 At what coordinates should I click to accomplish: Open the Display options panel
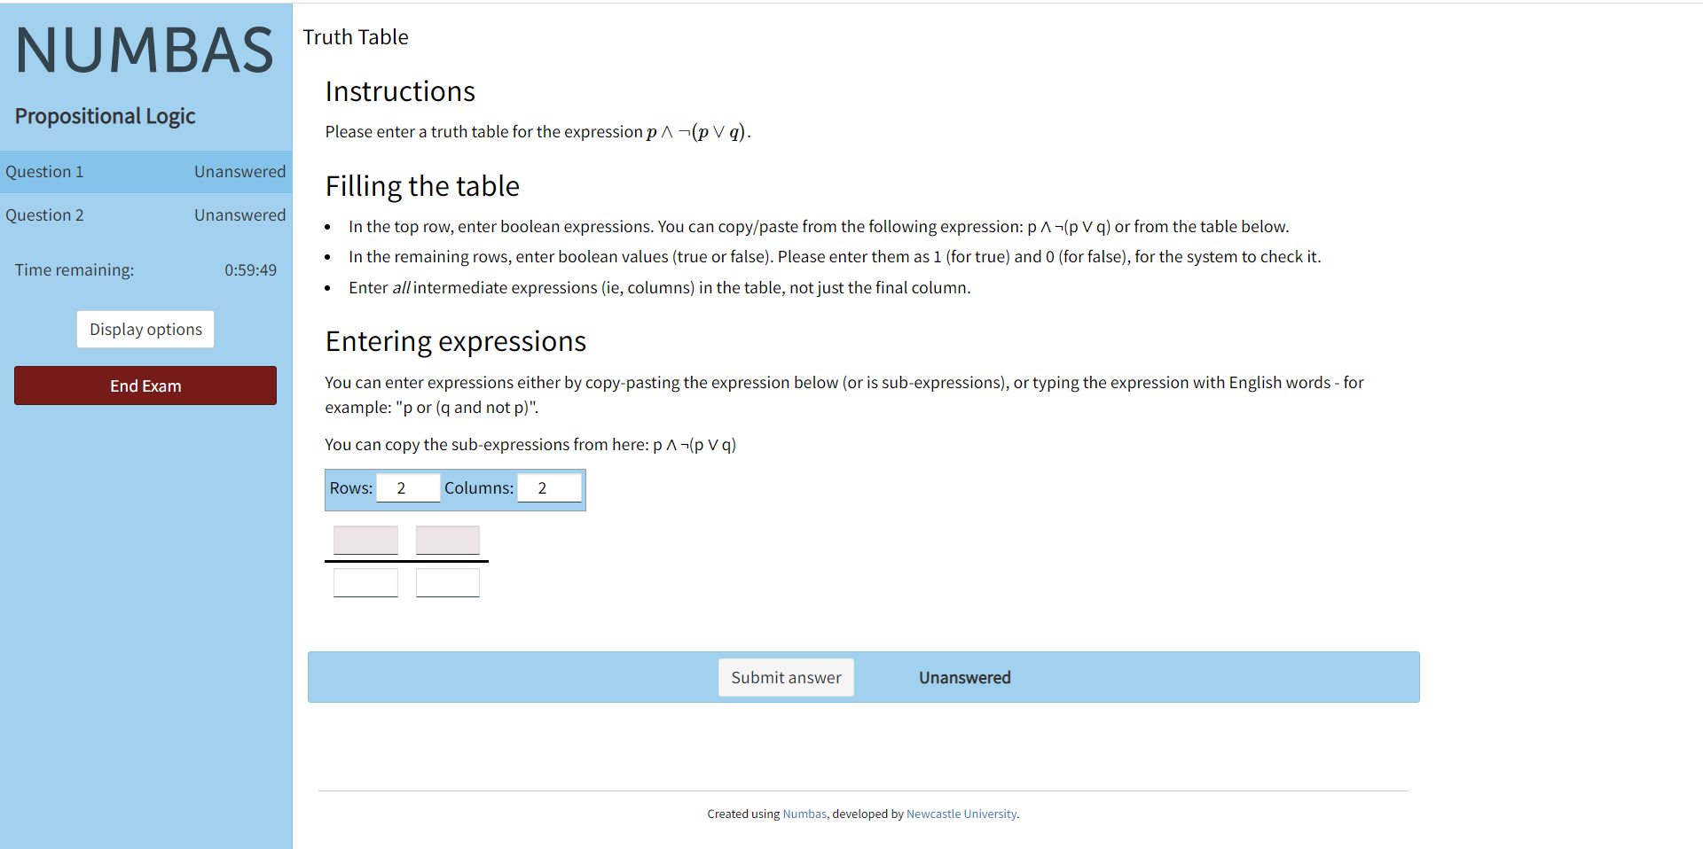145,329
